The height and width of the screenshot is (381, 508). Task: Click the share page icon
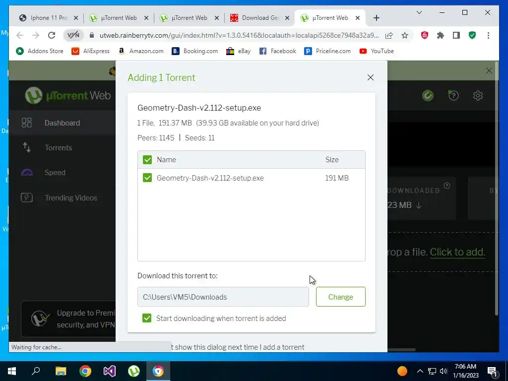[389, 35]
